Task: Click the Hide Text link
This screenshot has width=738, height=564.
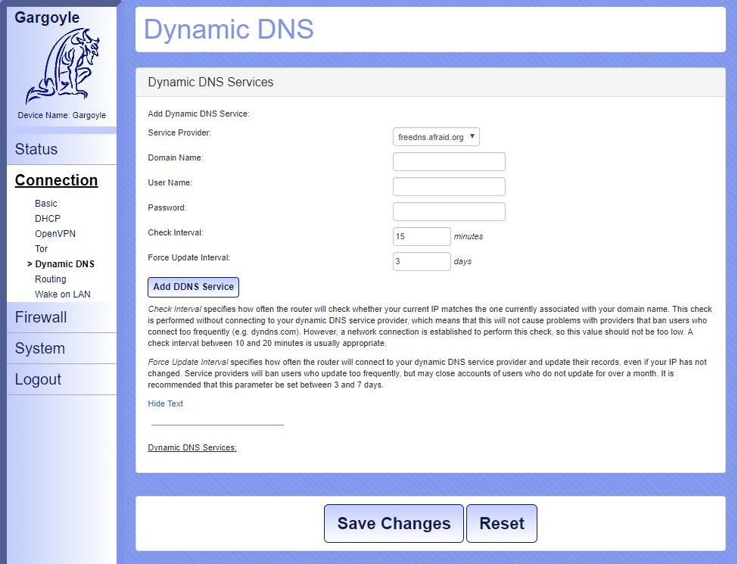Action: point(165,404)
